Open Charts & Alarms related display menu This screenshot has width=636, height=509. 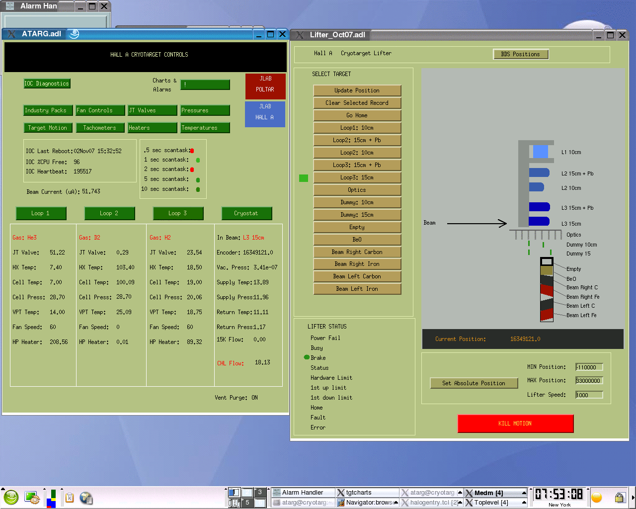point(205,85)
